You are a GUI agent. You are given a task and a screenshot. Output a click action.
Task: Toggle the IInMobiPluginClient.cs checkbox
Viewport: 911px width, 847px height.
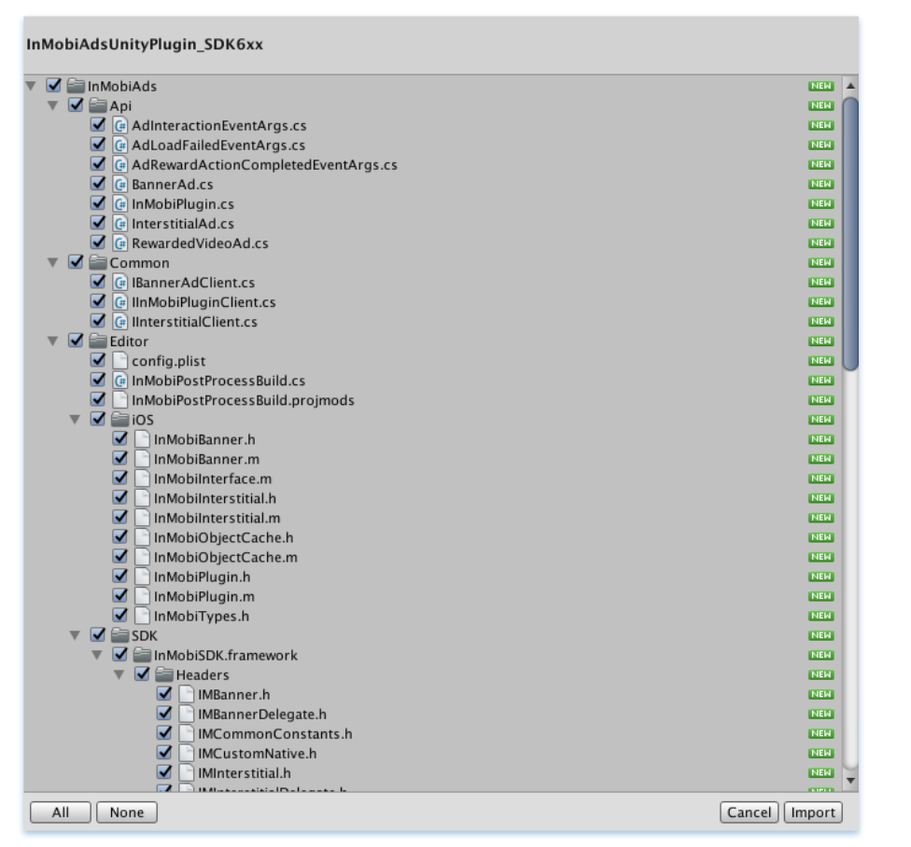(x=98, y=301)
